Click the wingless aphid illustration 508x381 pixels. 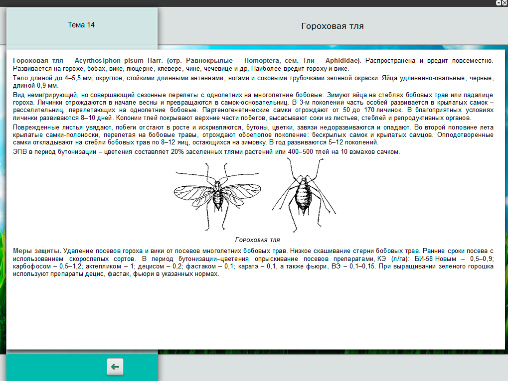302,194
